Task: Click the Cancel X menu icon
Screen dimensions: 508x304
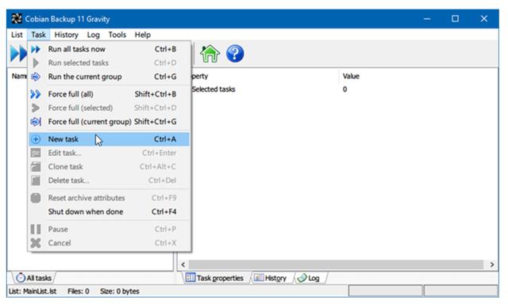Action: point(36,243)
